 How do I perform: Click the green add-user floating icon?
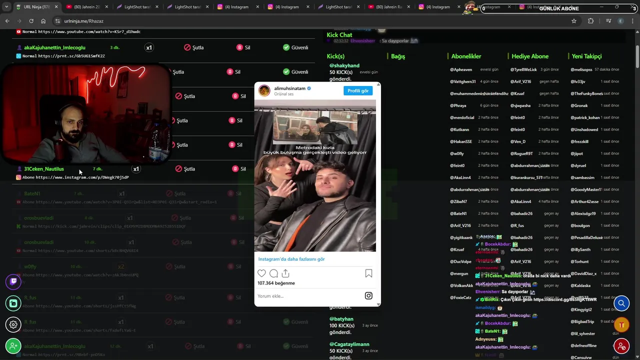13,346
